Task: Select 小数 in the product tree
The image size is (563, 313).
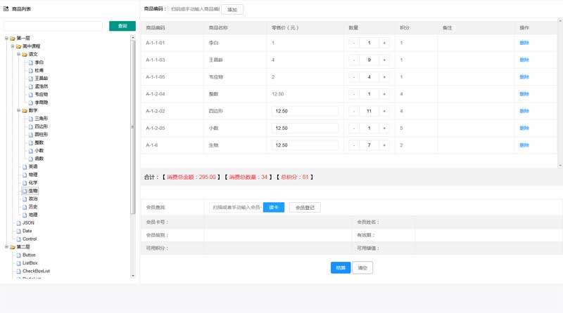Action: point(39,150)
